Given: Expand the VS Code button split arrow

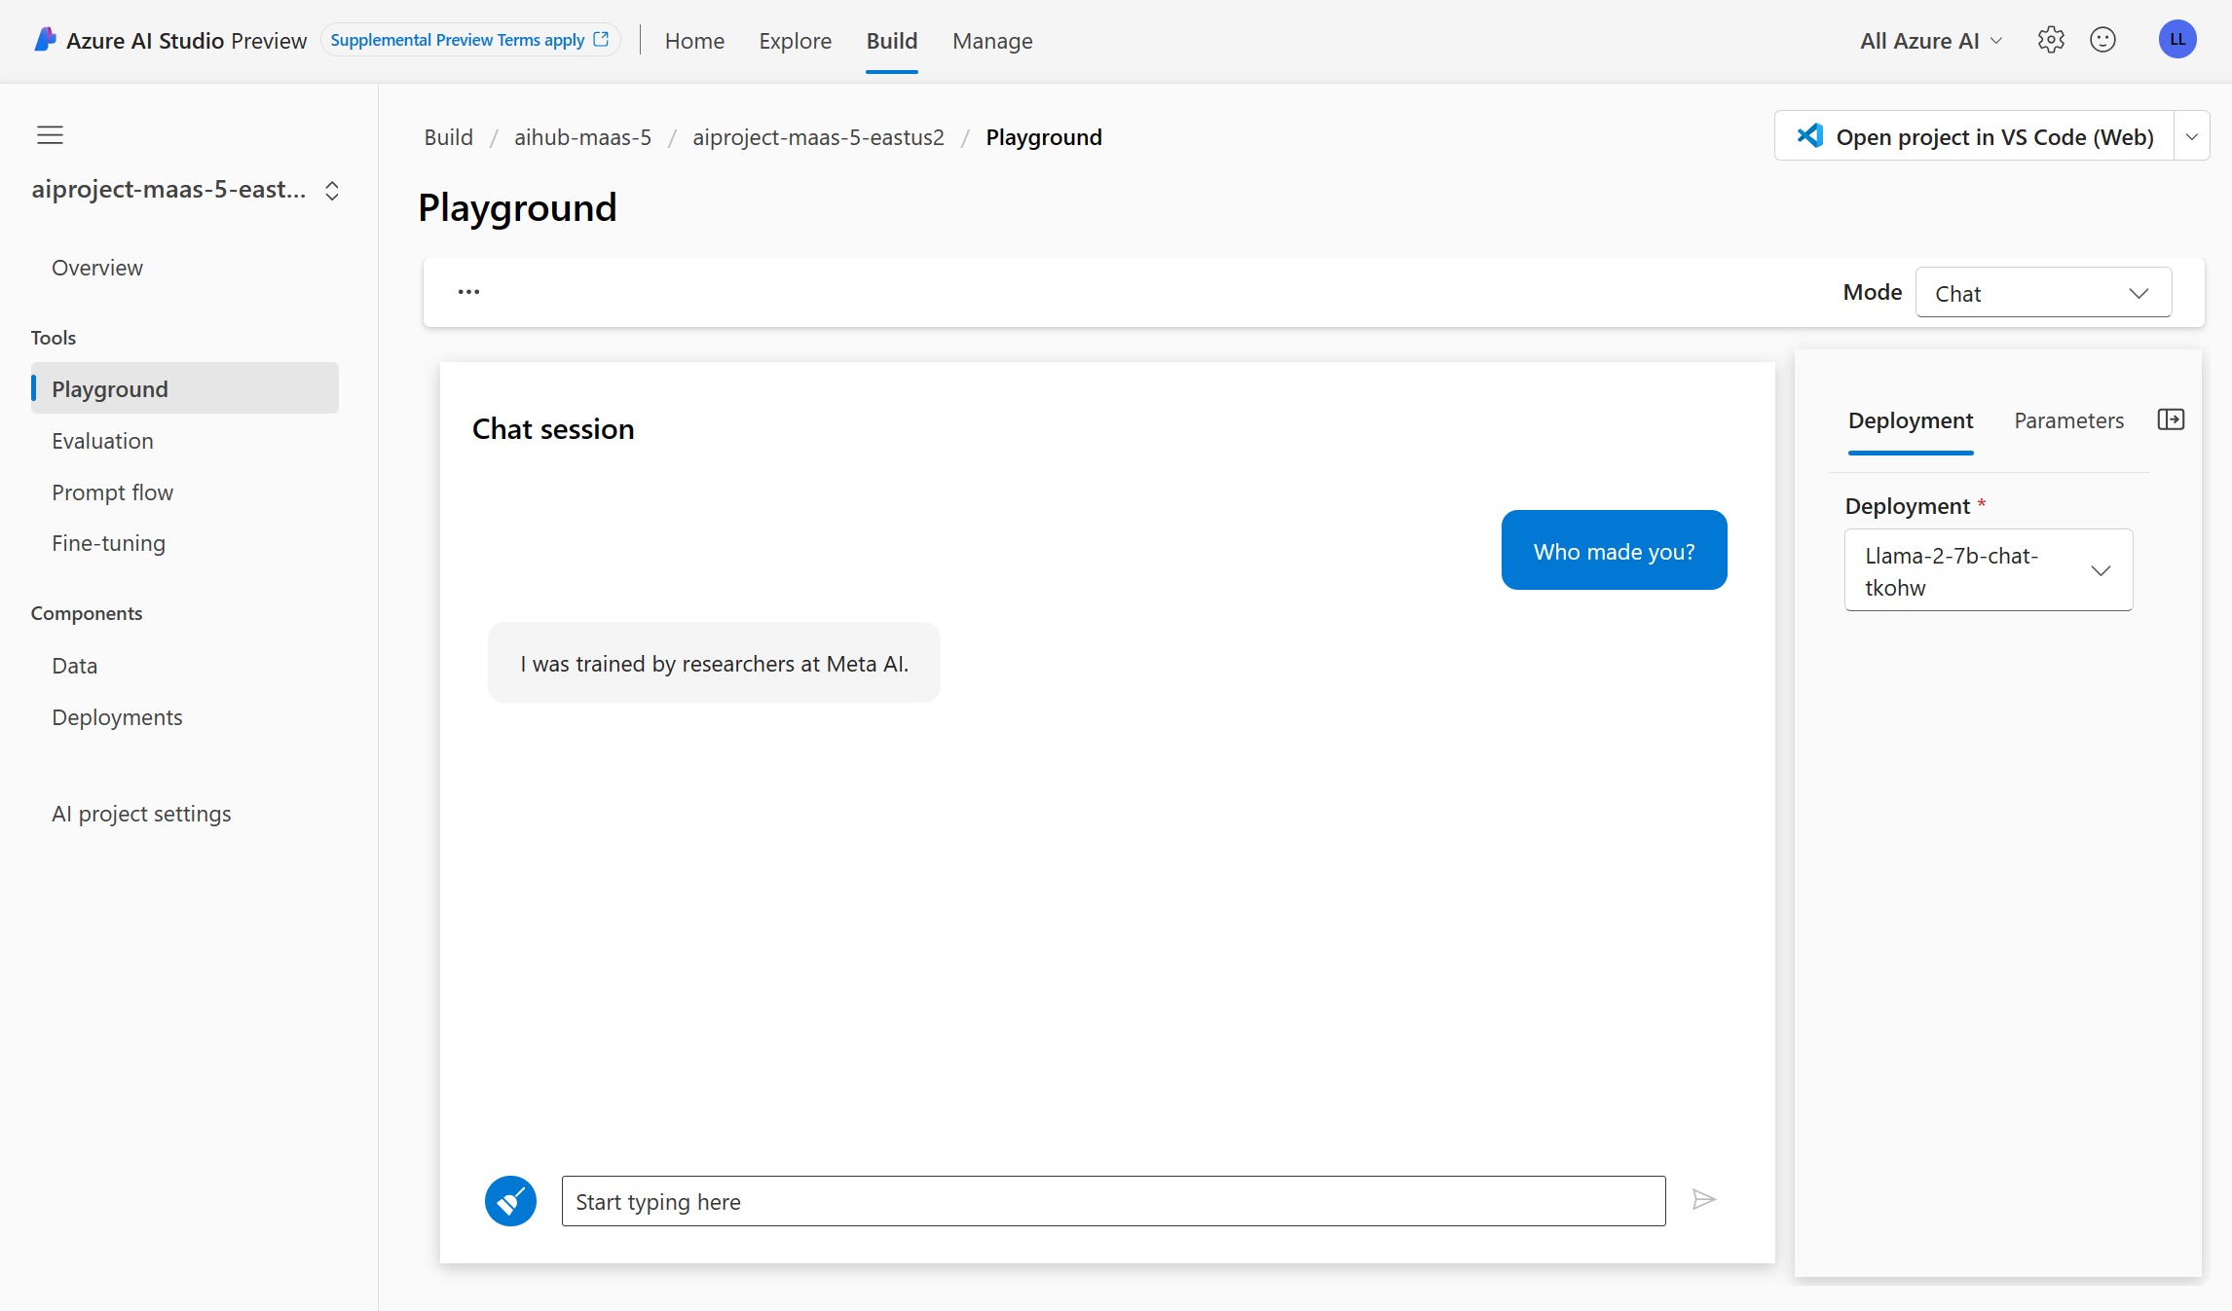Looking at the screenshot, I should (x=2191, y=136).
